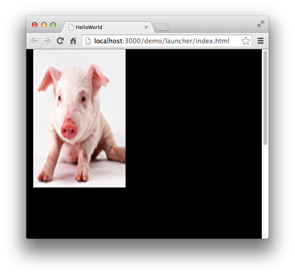This screenshot has width=295, height=275.
Task: Click the scrollbar track below the thumb
Action: (265, 193)
